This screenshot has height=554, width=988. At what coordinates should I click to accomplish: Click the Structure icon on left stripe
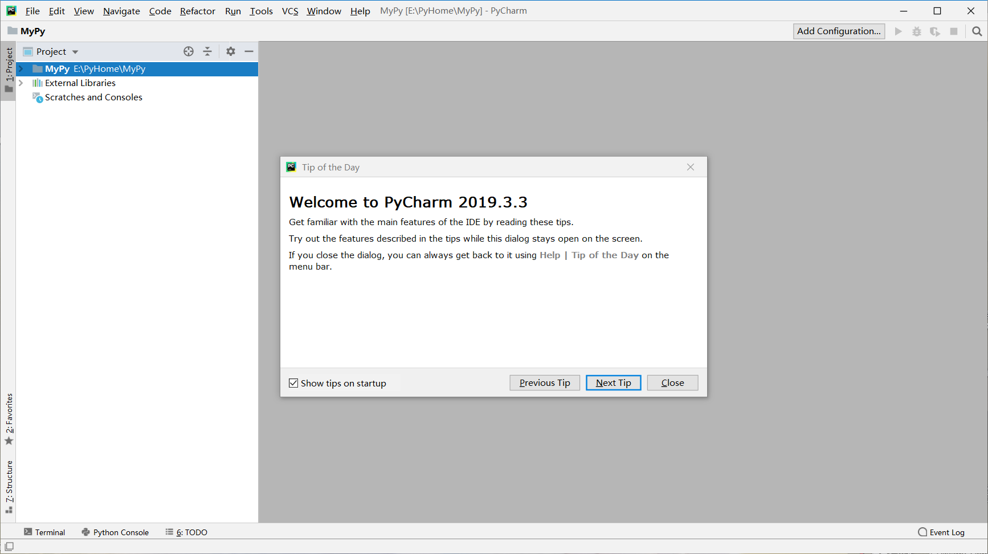coord(9,510)
